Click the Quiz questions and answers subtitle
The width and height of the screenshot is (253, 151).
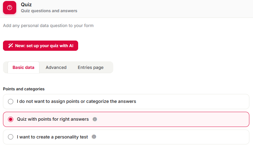(49, 11)
